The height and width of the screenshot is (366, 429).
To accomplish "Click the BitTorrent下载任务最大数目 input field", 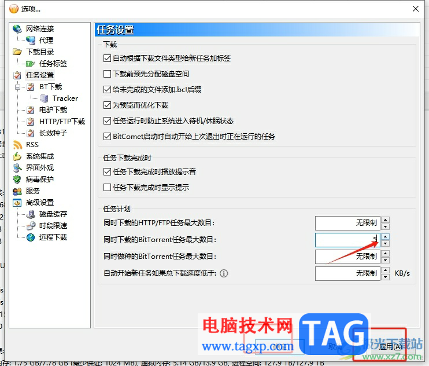I will [347, 240].
